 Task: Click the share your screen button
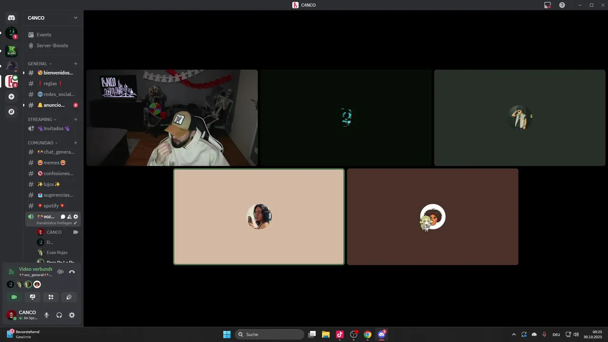click(32, 297)
